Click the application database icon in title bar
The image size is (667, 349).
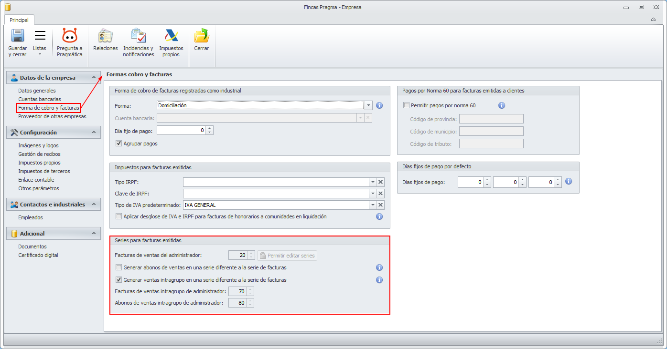point(8,7)
